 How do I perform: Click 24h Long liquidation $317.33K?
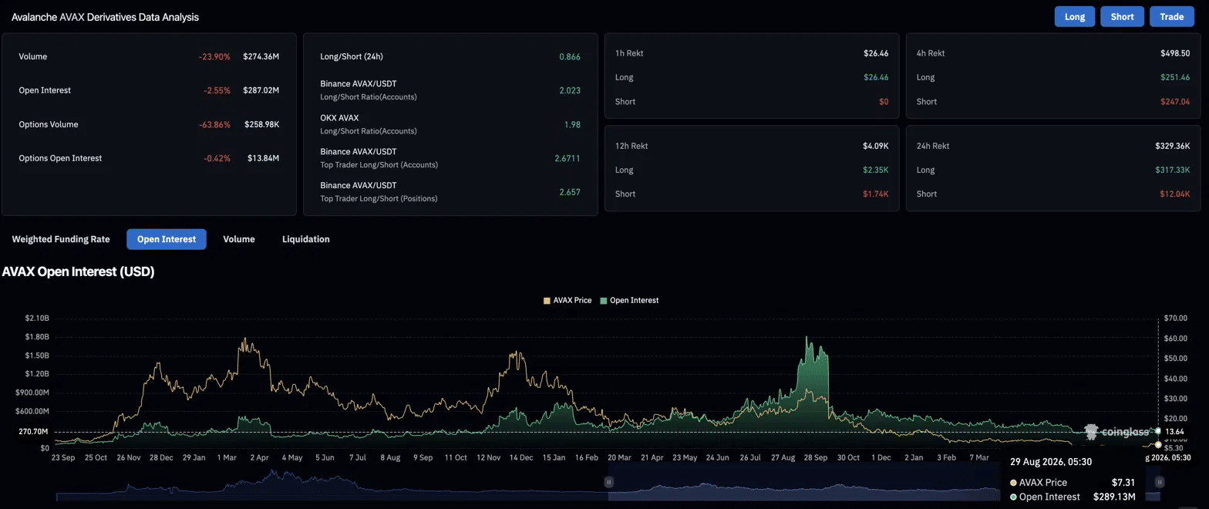coord(1174,170)
